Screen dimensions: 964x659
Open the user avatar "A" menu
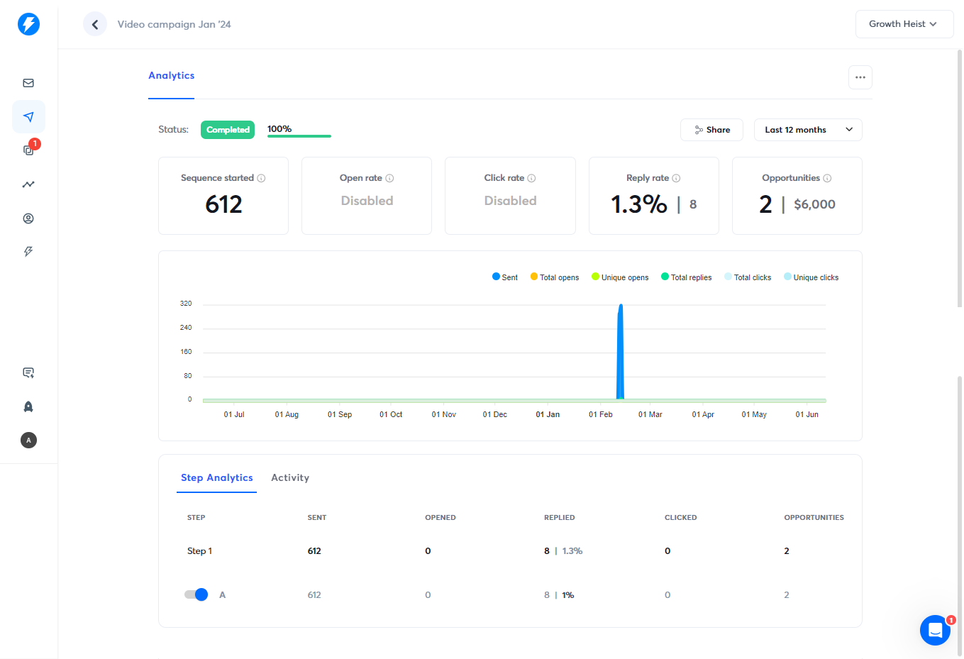(x=28, y=441)
